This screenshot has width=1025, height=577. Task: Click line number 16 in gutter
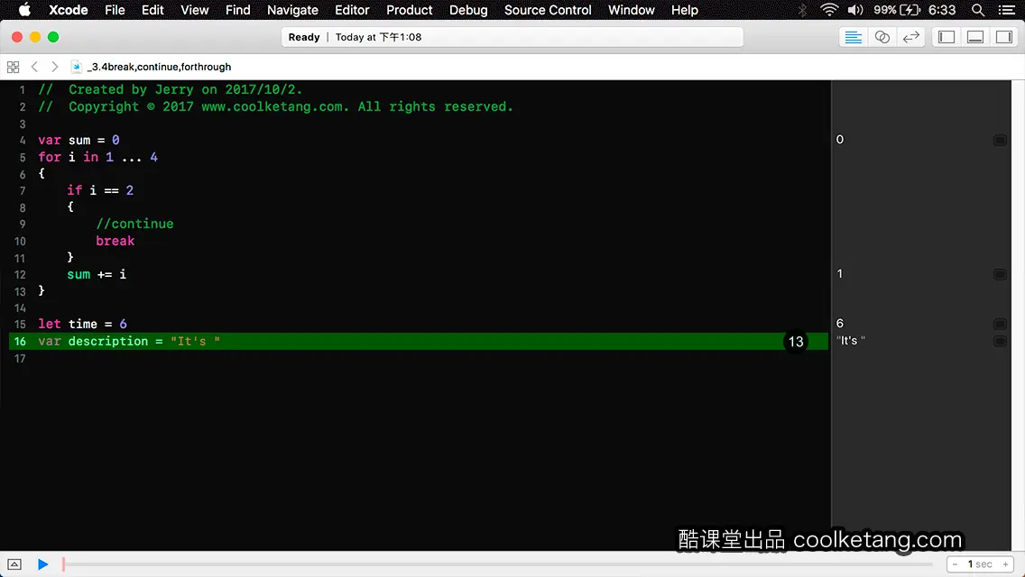click(x=20, y=341)
